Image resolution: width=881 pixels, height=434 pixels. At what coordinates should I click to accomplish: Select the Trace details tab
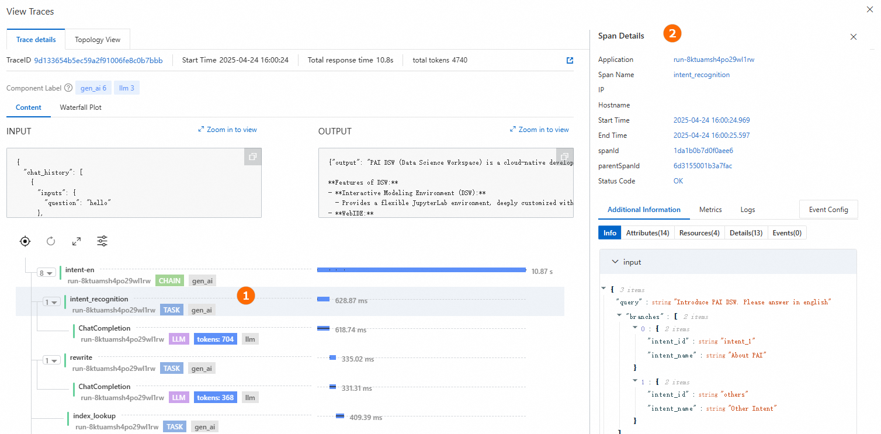click(x=36, y=40)
